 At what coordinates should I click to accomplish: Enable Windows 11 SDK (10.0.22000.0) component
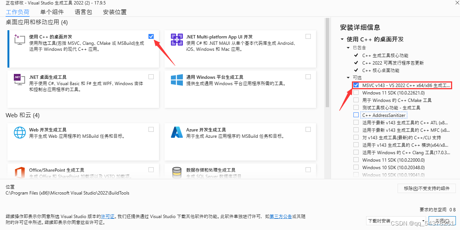356,160
